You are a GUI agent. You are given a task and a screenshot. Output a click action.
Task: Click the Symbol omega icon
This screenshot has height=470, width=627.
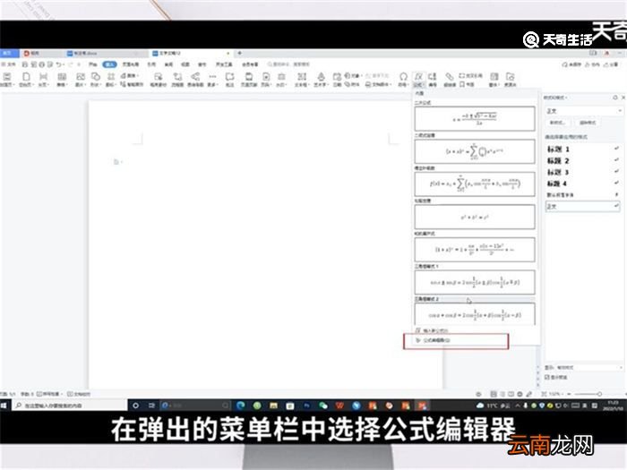[403, 79]
